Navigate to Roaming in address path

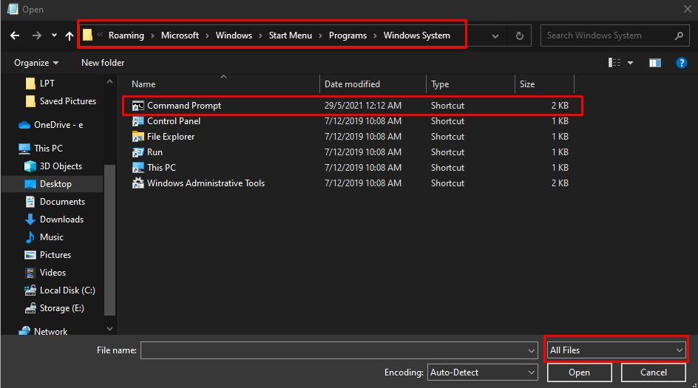pos(126,35)
